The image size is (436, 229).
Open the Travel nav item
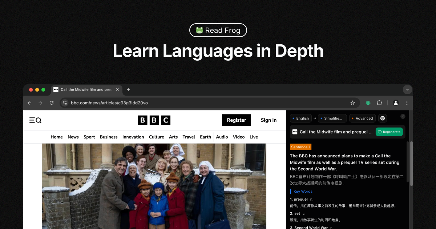[189, 137]
